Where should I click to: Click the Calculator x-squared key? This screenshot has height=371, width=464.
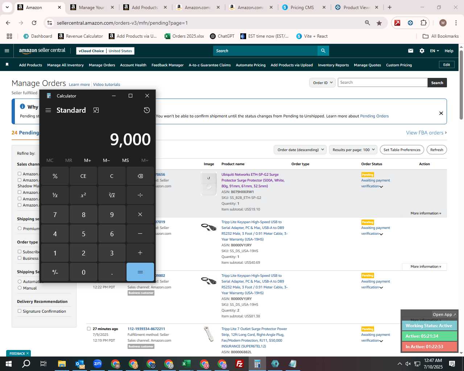pyautogui.click(x=83, y=195)
